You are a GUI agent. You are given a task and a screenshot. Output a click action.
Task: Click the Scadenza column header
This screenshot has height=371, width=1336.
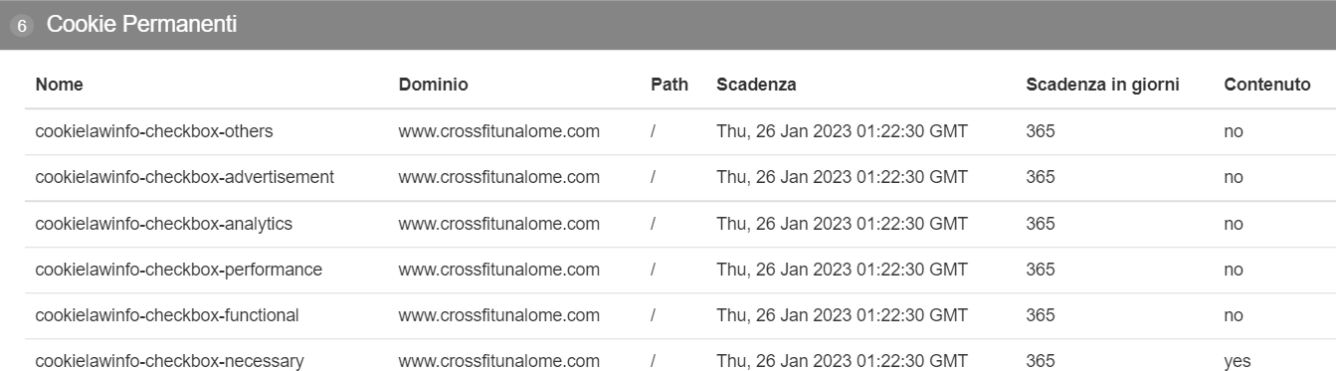[x=756, y=85]
